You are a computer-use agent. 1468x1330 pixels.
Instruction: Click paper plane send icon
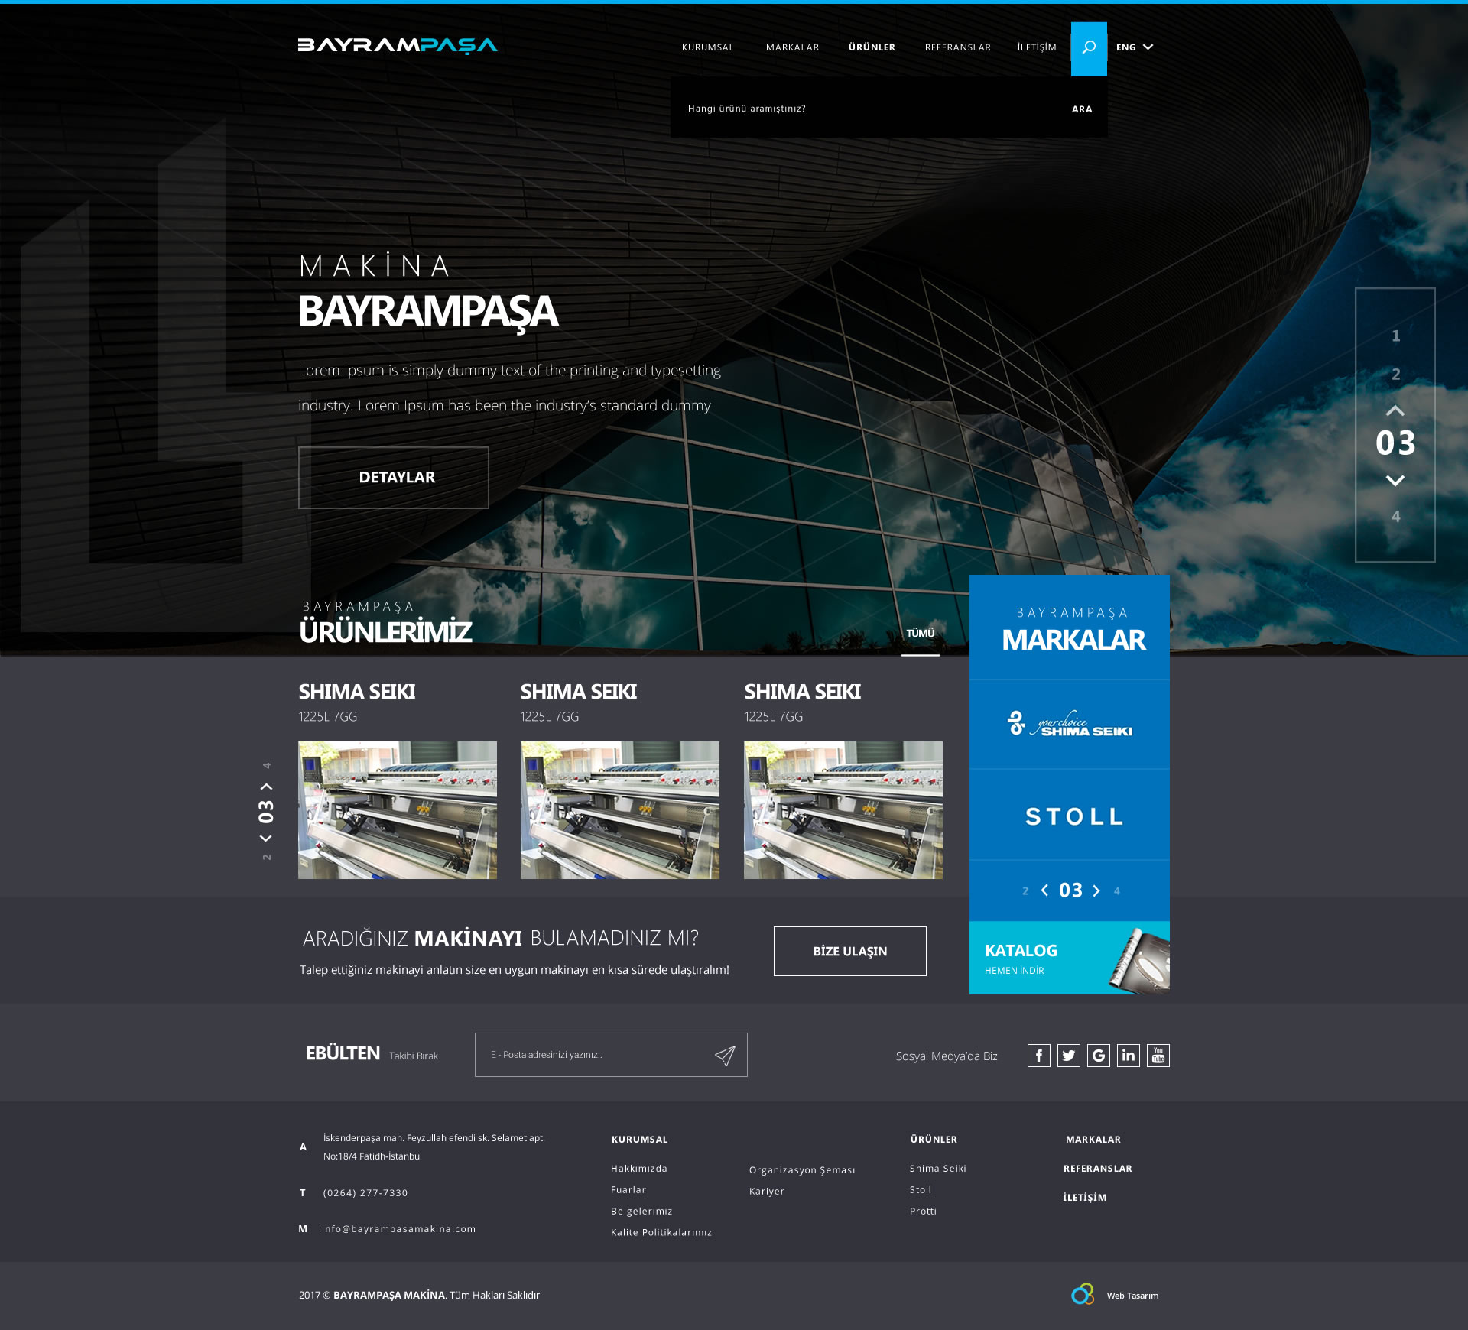725,1056
